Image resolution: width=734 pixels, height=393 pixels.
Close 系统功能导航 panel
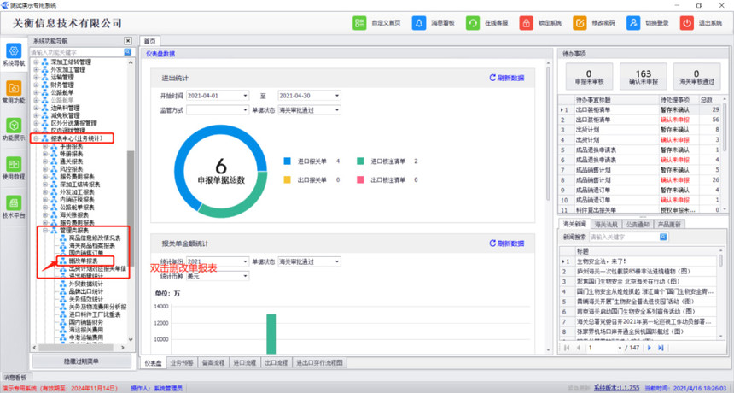(x=128, y=41)
